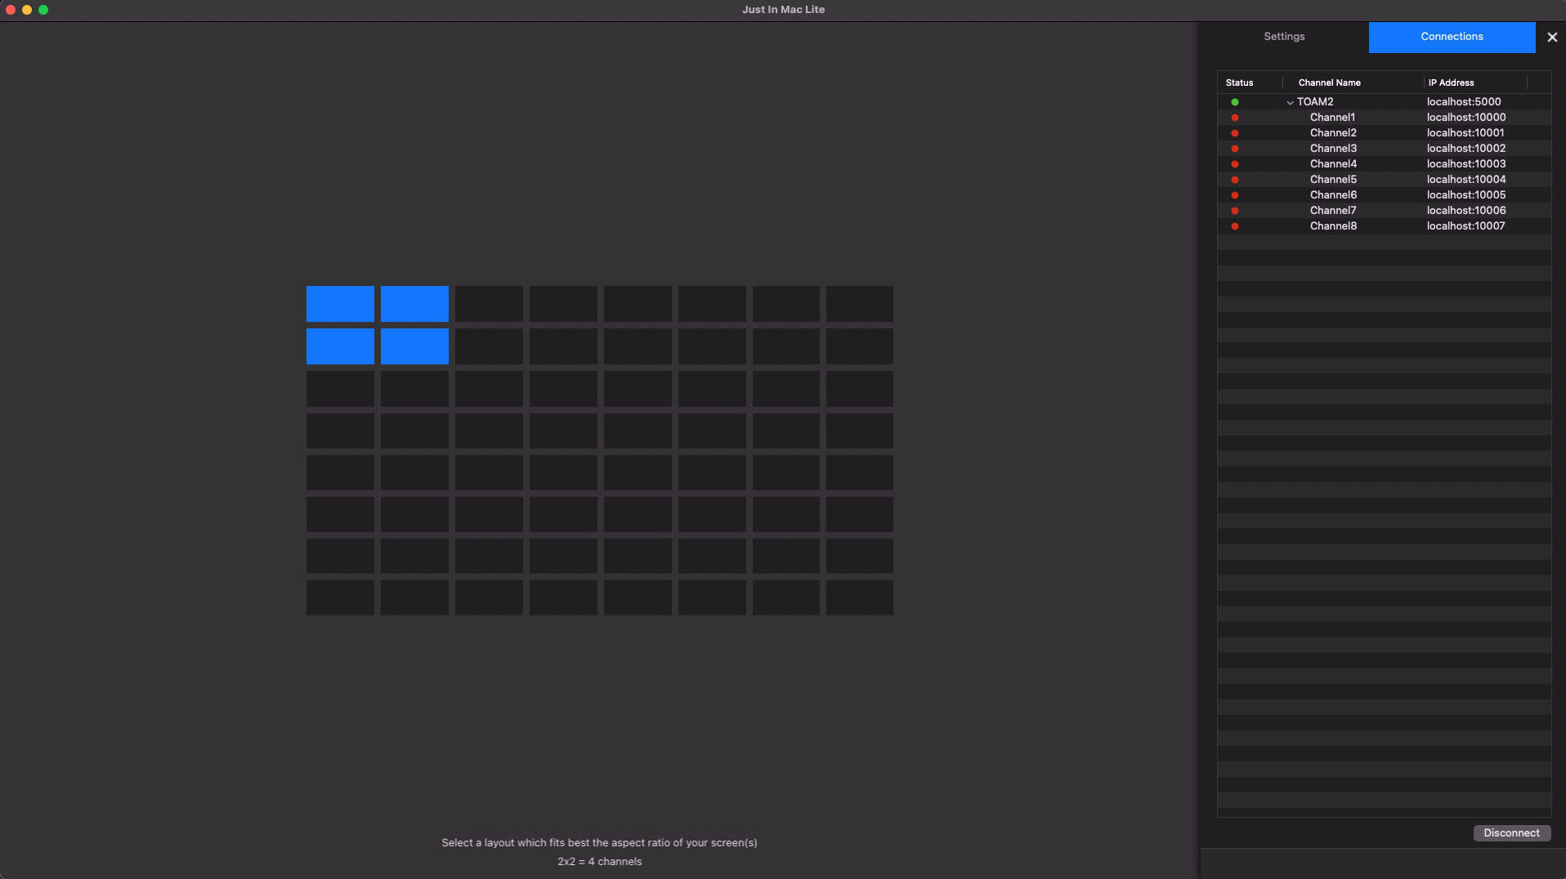Pick the 8x1 layout top-right grid cell

coord(859,304)
